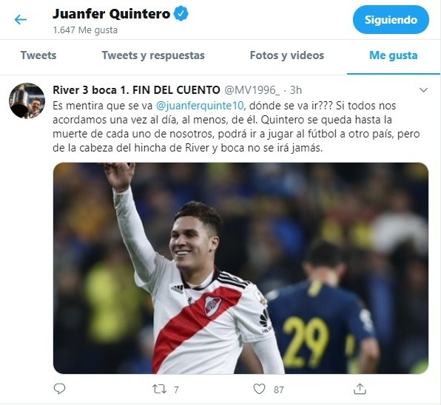Open the Tweets y respuestas tab
The width and height of the screenshot is (441, 405).
point(153,55)
